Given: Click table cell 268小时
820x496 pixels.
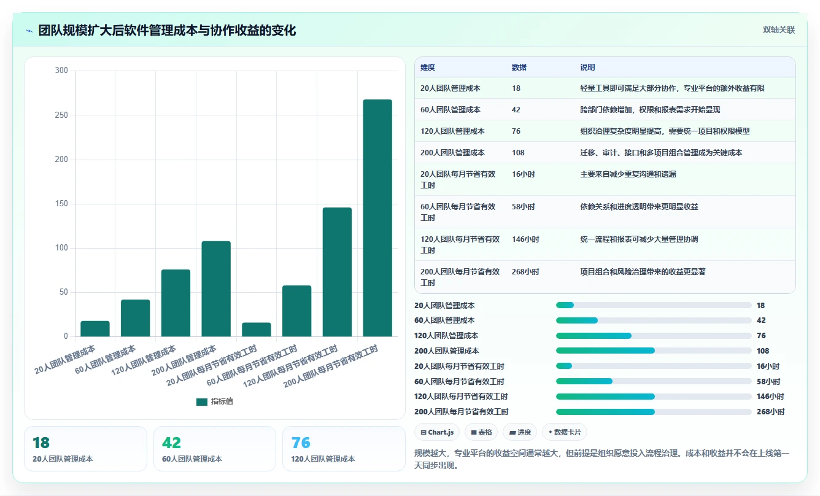Looking at the screenshot, I should point(525,271).
